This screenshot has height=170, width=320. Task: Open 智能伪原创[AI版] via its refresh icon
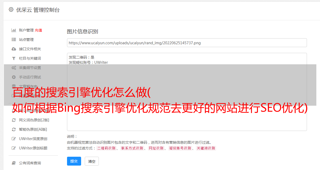pos(14,129)
